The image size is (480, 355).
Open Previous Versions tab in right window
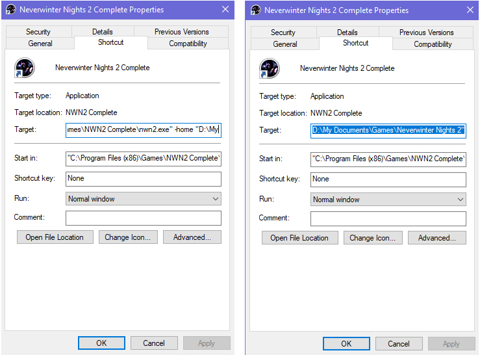427,33
